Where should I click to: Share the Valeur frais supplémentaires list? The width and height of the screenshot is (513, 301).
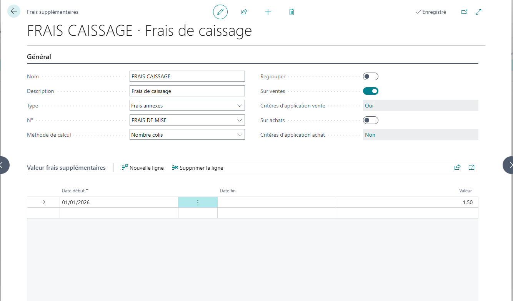(457, 167)
